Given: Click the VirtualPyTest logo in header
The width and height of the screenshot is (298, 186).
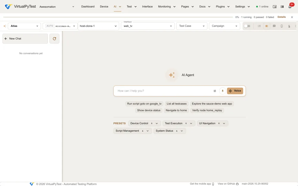Looking at the screenshot, I should pyautogui.click(x=8, y=7).
